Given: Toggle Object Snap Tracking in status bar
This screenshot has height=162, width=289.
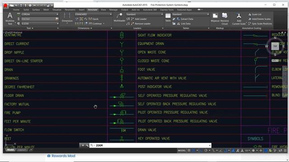Looking at the screenshot, I should 221,151.
